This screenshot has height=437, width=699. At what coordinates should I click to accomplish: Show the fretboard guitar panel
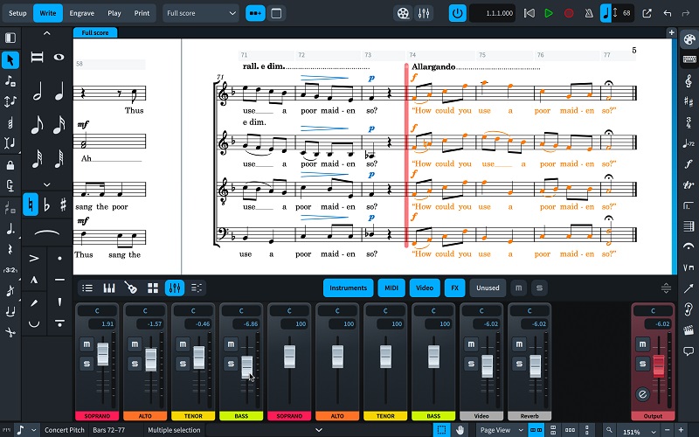click(x=131, y=288)
